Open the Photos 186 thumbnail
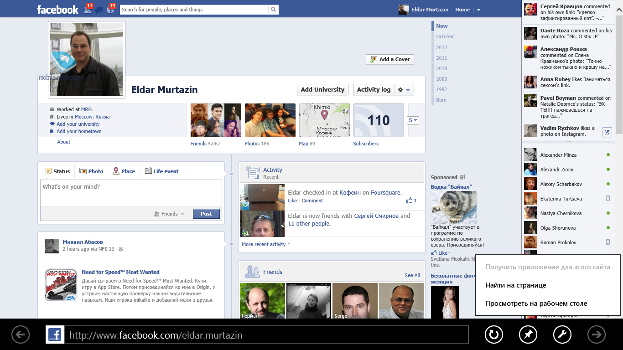 pyautogui.click(x=270, y=120)
